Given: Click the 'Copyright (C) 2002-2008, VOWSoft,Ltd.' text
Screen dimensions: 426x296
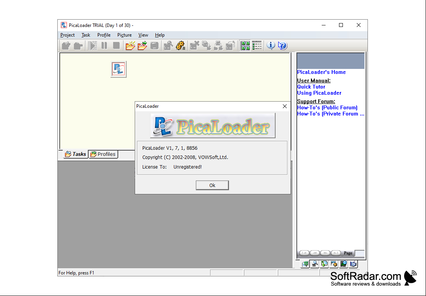Looking at the screenshot, I should click(x=185, y=157).
